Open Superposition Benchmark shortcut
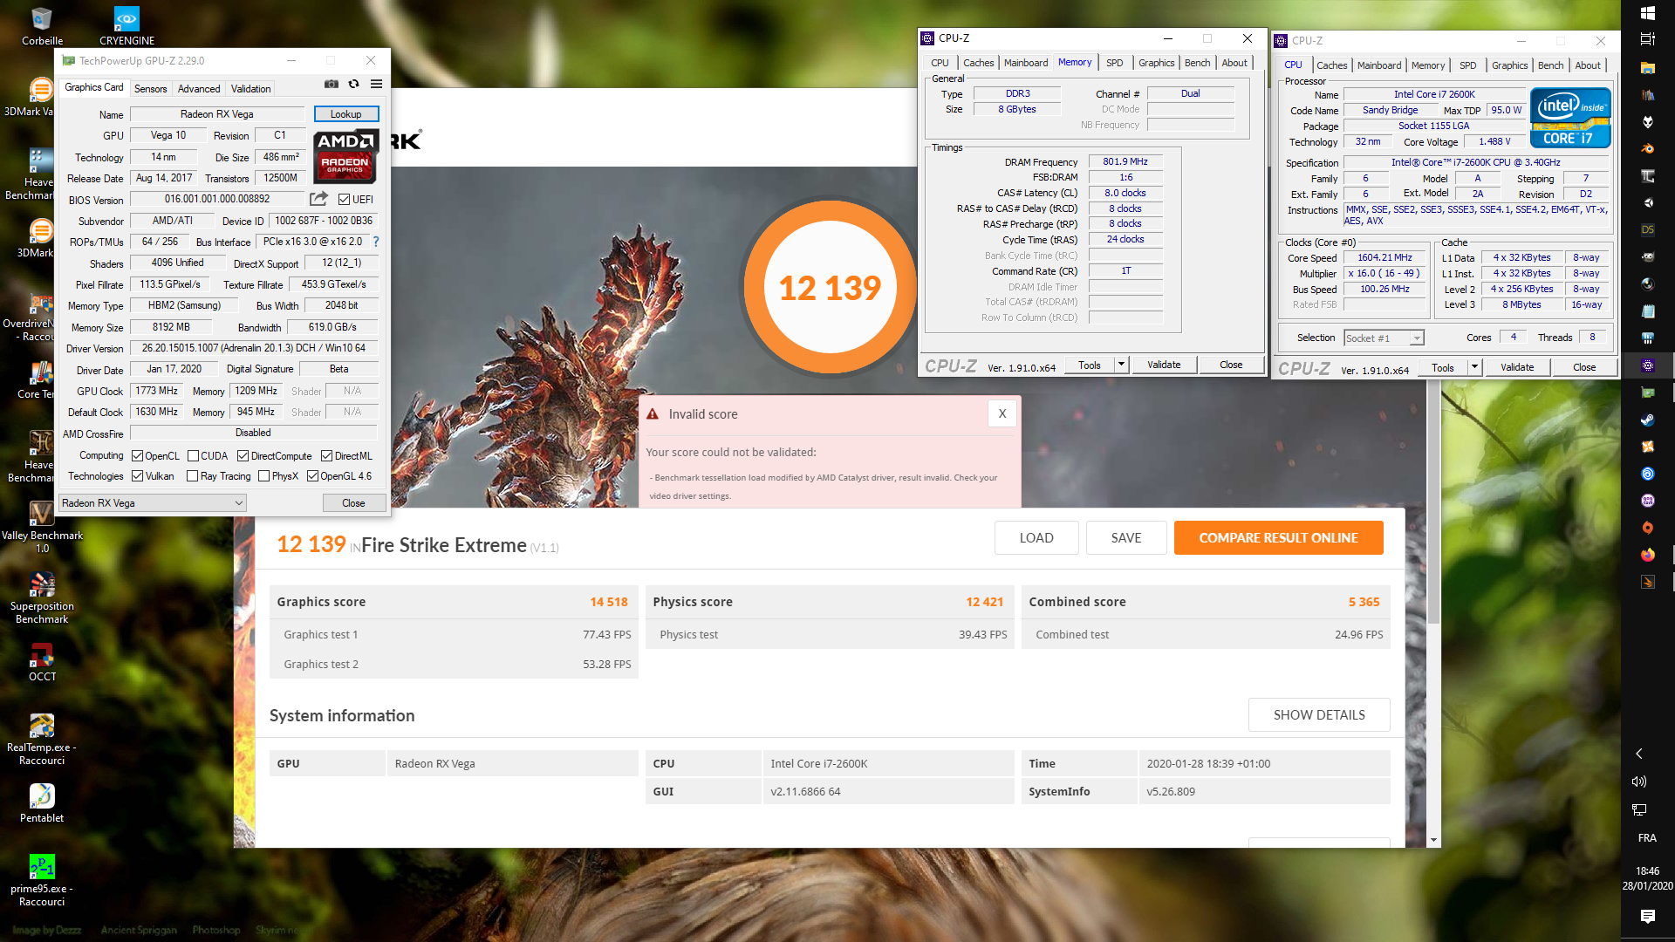Image resolution: width=1675 pixels, height=942 pixels. pos(42,598)
